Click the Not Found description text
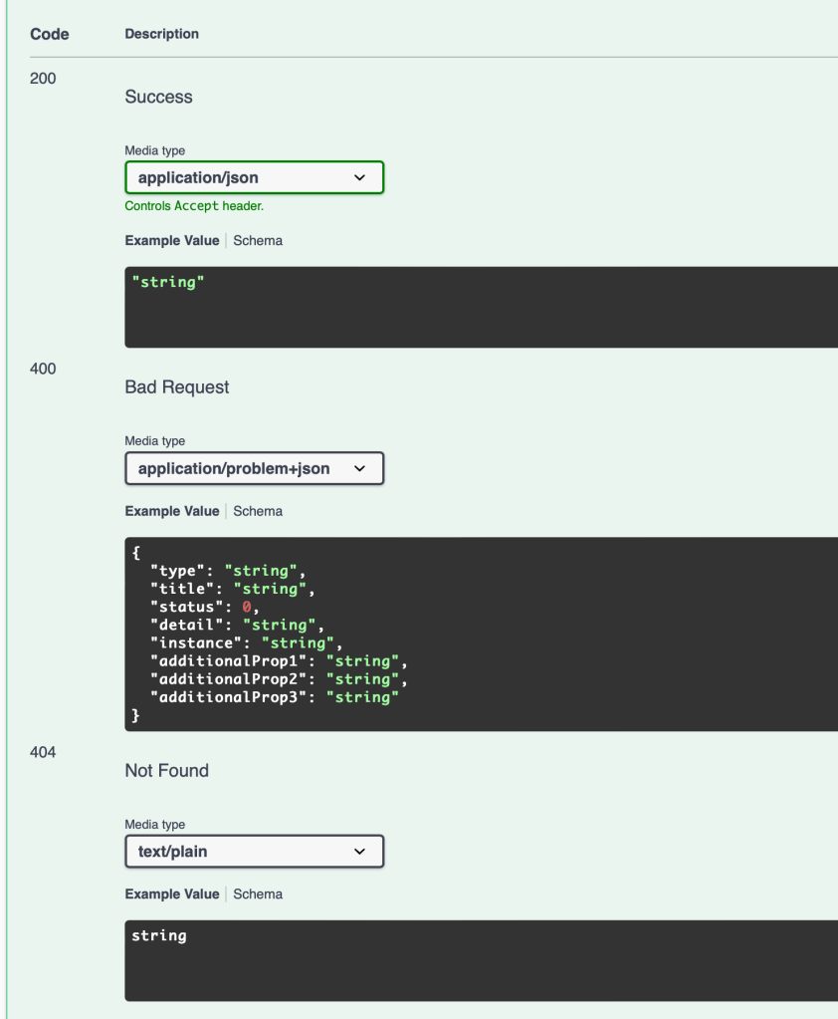This screenshot has height=1019, width=838. [x=167, y=771]
